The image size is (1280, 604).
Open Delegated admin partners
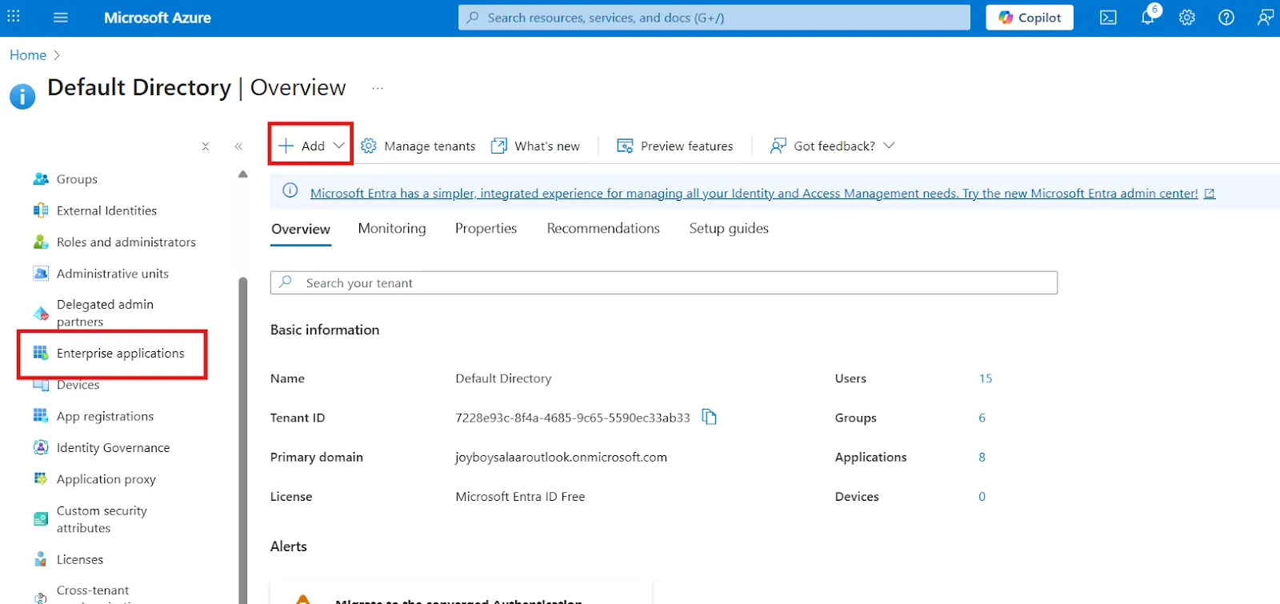click(x=104, y=313)
